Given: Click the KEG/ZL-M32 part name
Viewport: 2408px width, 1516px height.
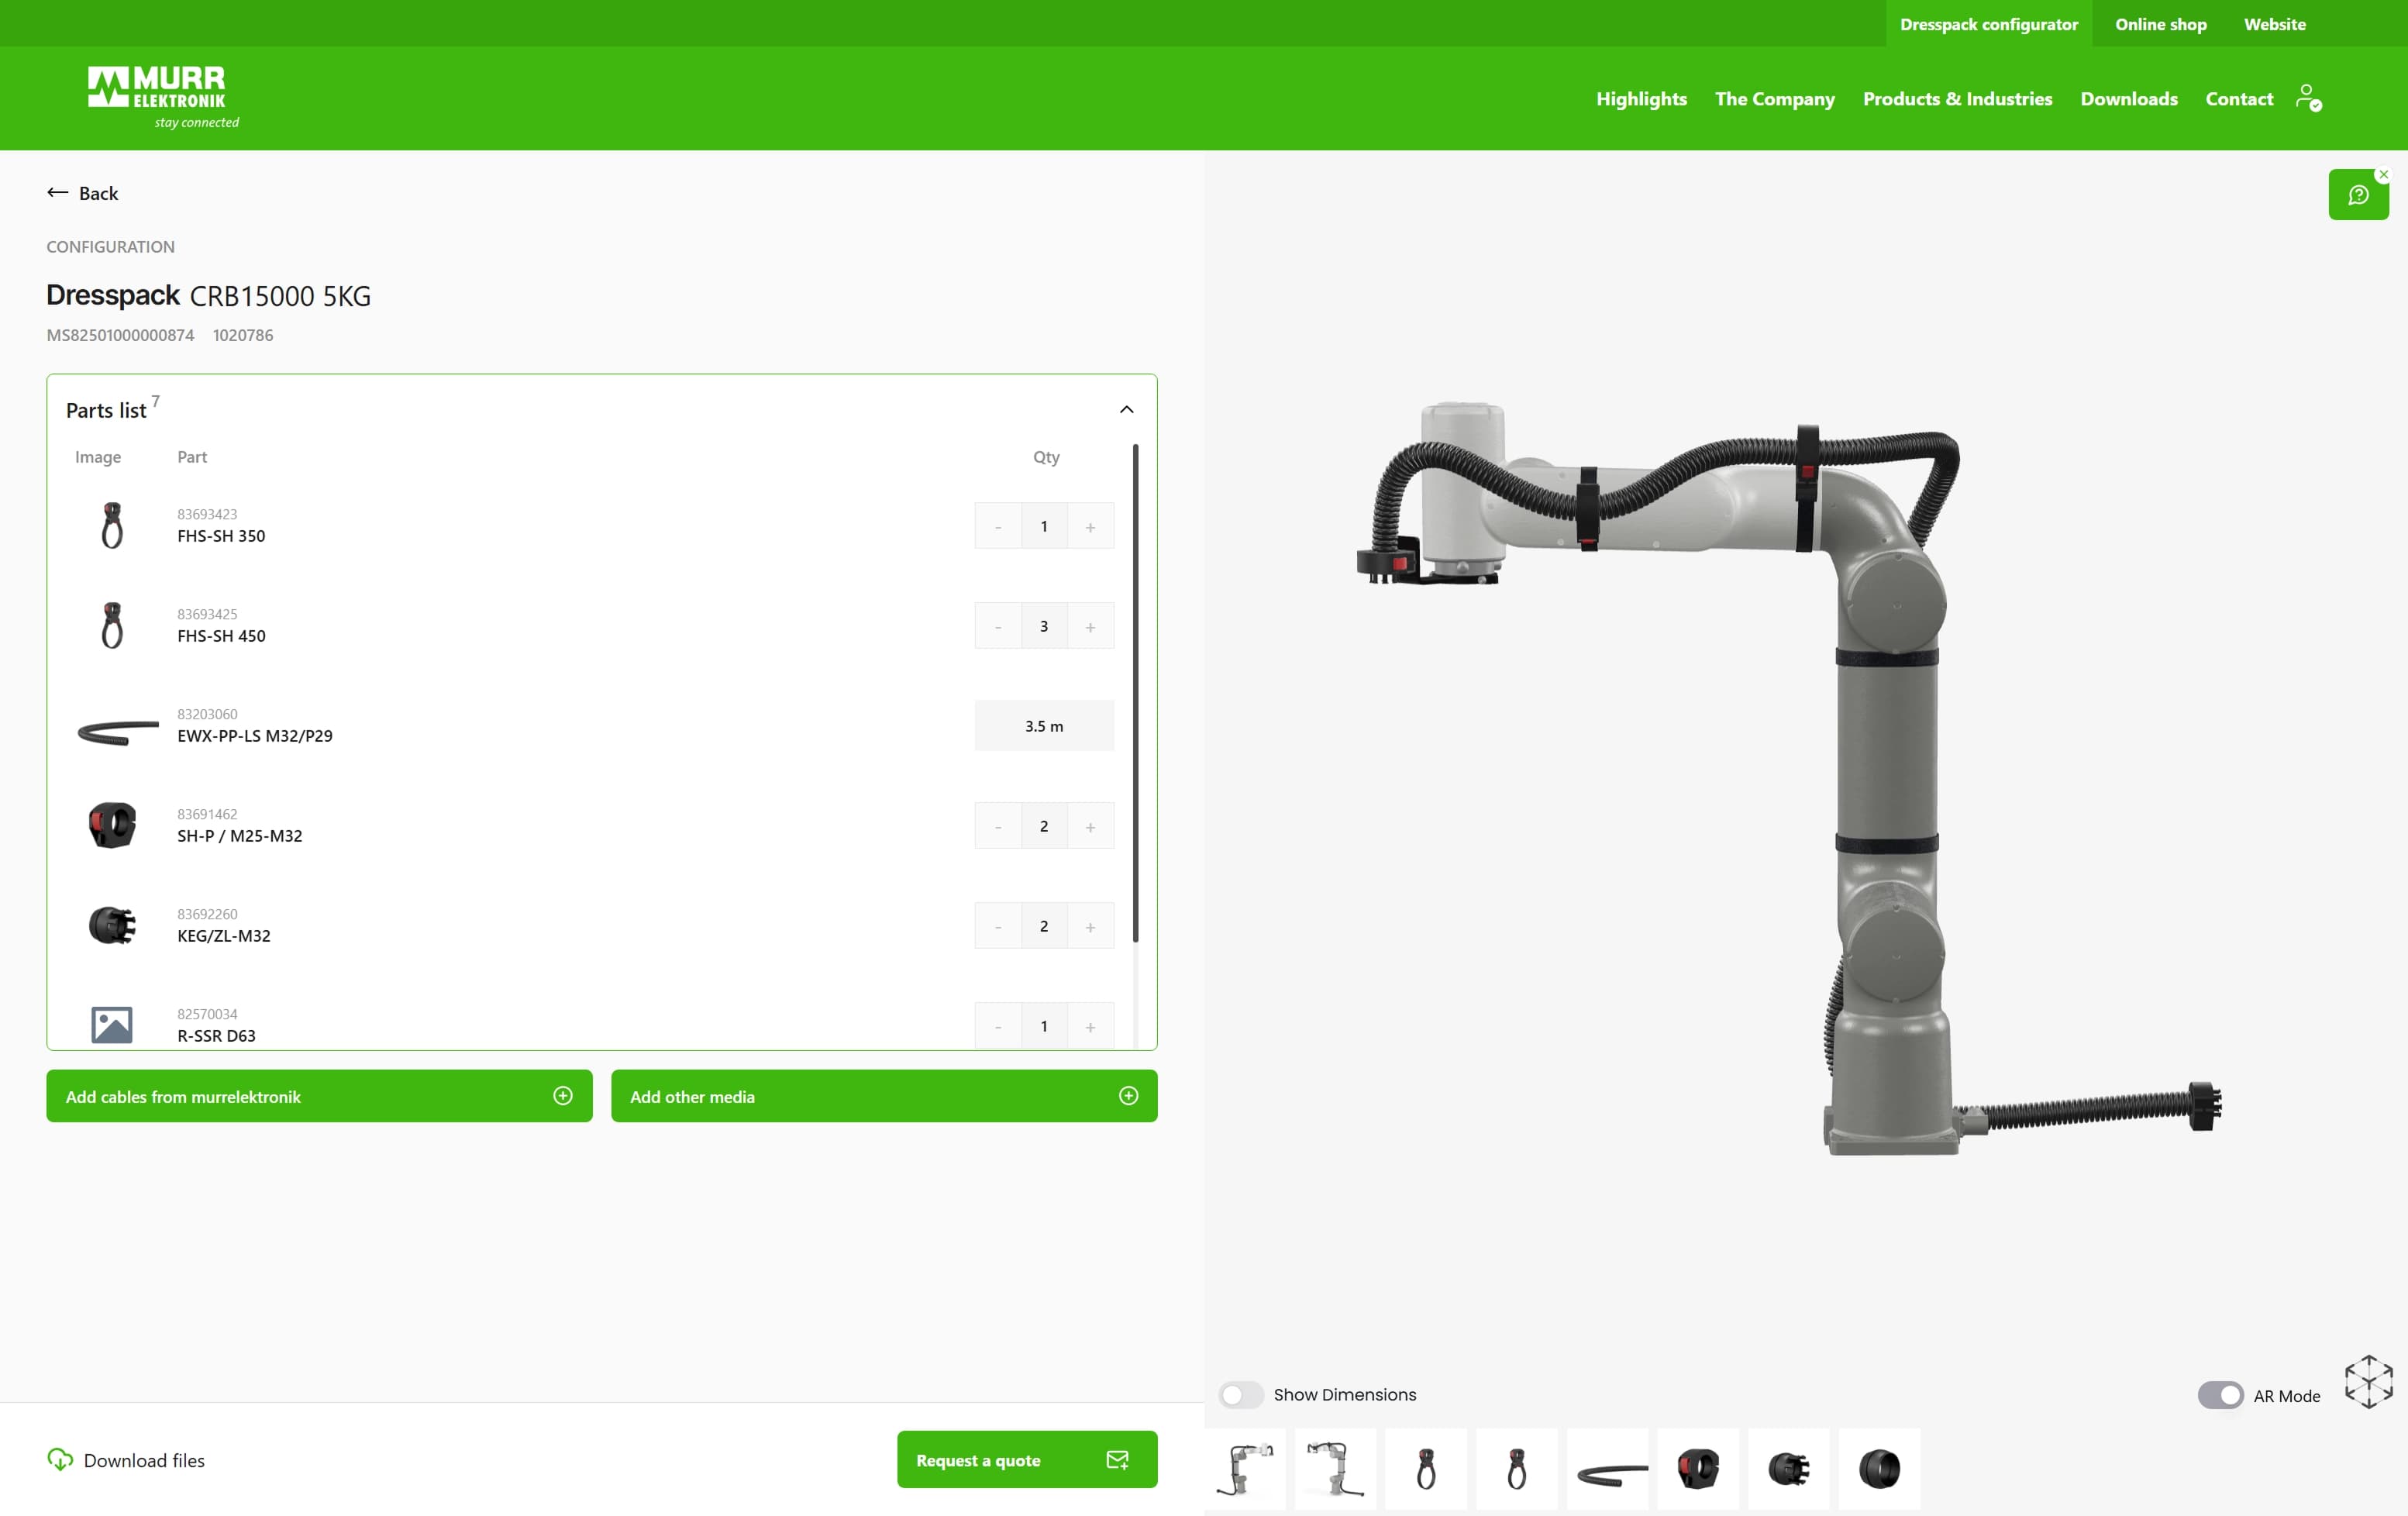Looking at the screenshot, I should point(224,936).
